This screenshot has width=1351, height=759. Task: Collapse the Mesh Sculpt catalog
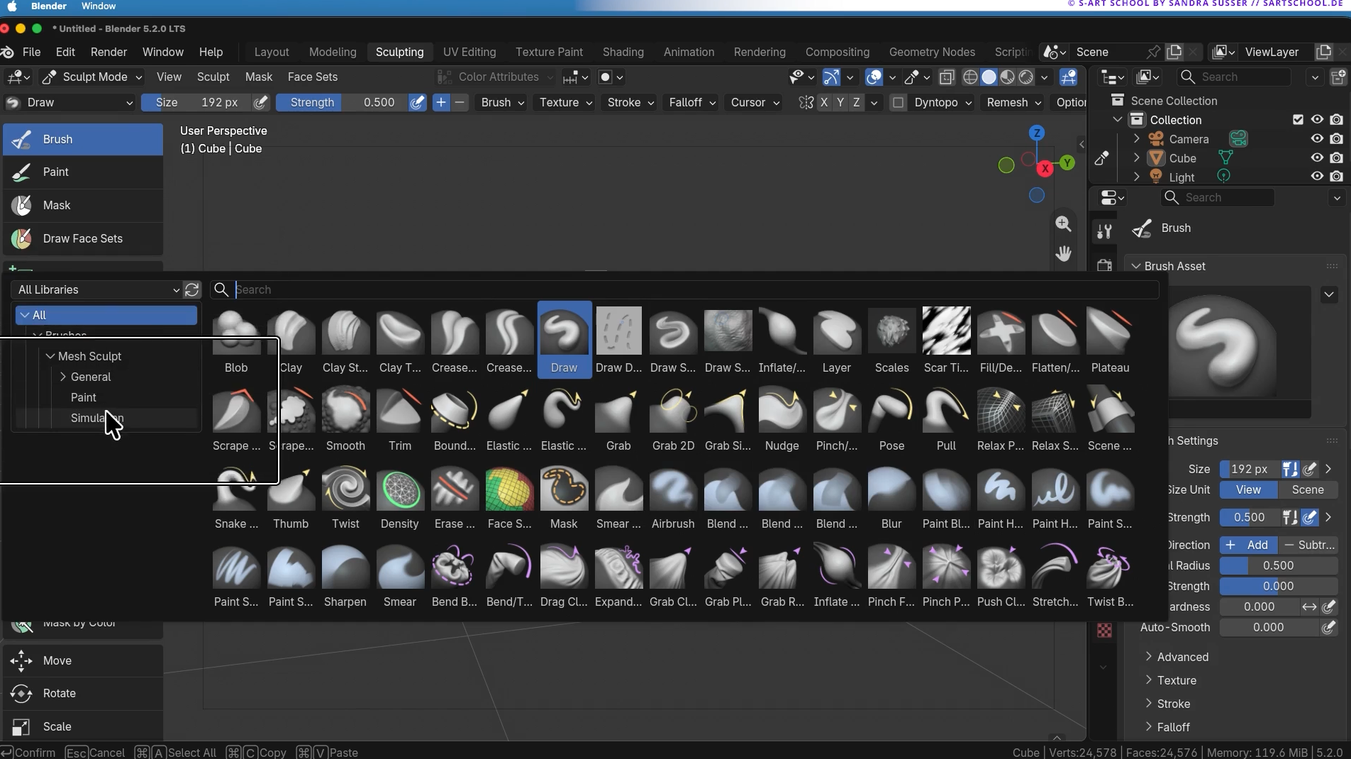point(50,356)
